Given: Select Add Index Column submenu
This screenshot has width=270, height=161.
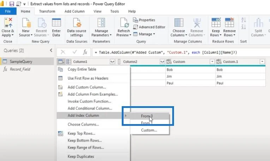Looking at the screenshot, I should tap(94, 115).
